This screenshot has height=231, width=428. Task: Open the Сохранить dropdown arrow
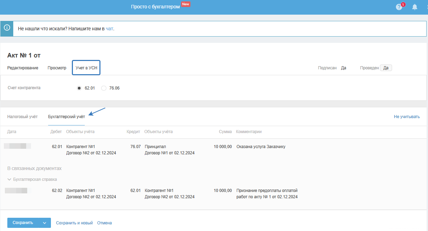pos(45,223)
